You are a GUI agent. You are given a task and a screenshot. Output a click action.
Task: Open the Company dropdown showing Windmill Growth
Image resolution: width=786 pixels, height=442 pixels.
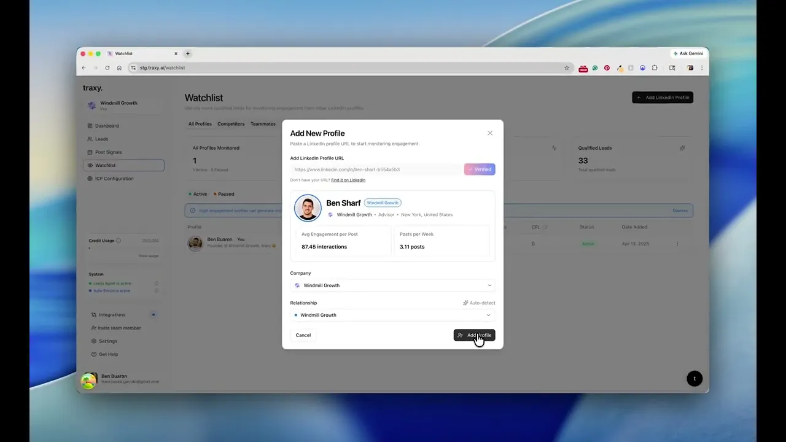point(393,285)
